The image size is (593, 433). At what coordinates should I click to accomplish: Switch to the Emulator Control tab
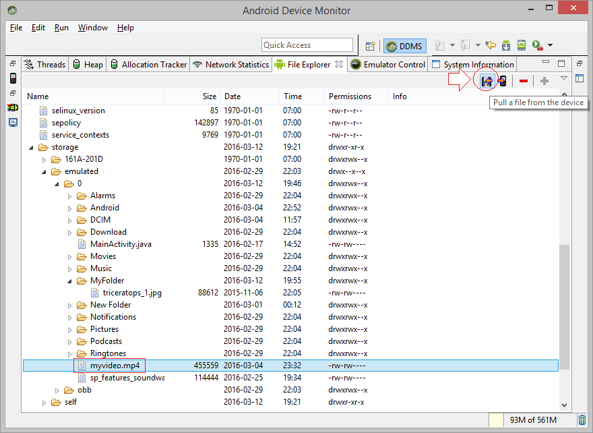coord(388,64)
